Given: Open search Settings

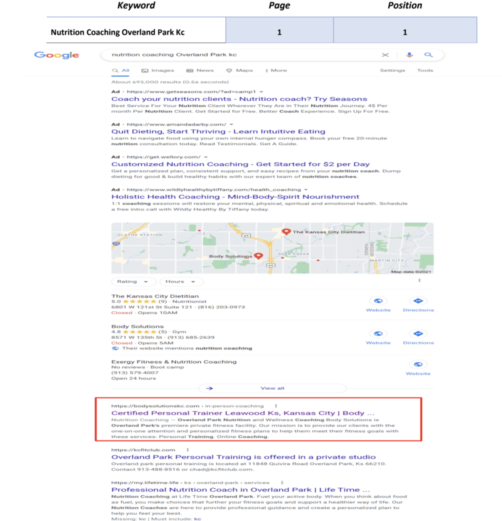Looking at the screenshot, I should (392, 70).
